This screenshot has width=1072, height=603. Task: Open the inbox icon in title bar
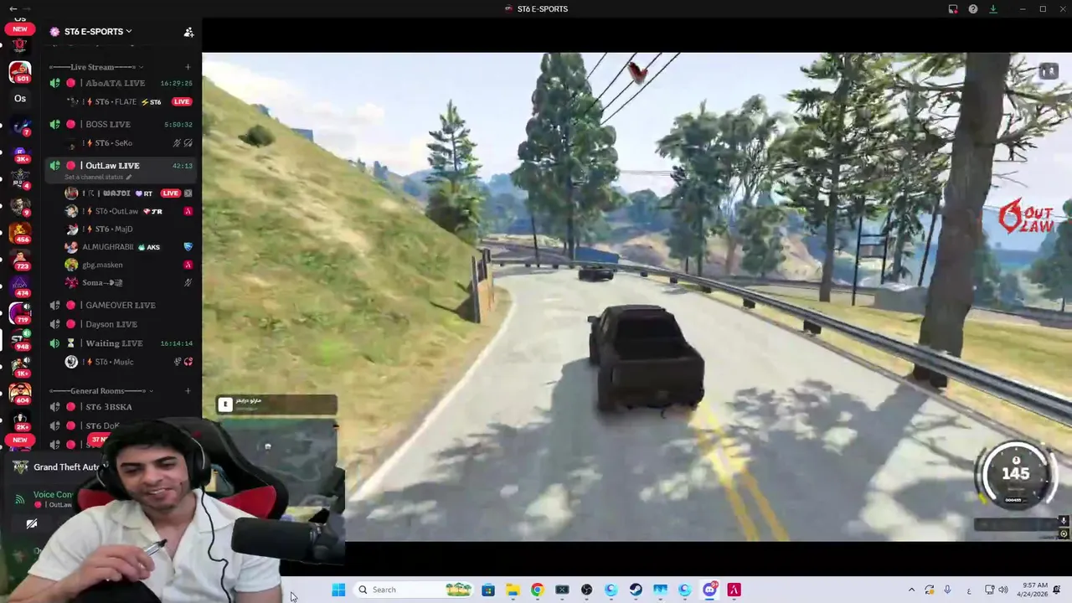click(953, 9)
